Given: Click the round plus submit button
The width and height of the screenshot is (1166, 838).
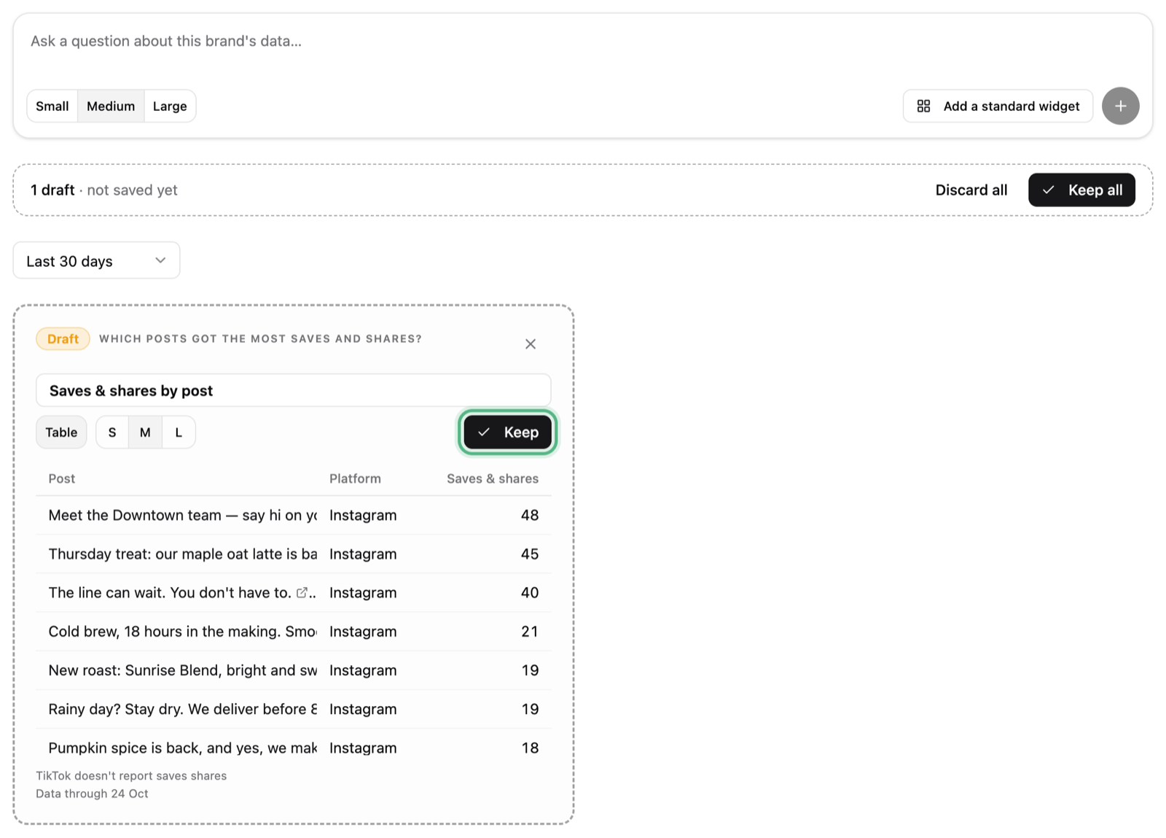Looking at the screenshot, I should coord(1120,106).
